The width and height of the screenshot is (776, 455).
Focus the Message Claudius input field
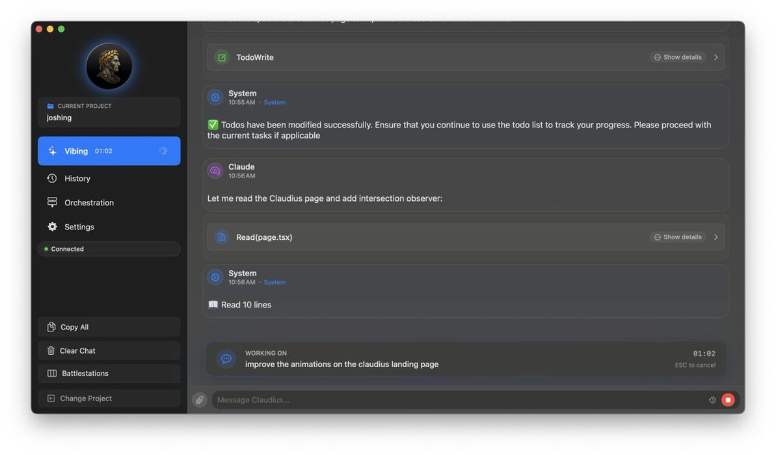[x=455, y=400]
